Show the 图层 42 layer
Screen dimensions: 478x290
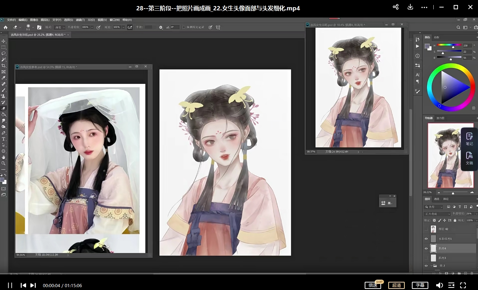[x=426, y=229]
